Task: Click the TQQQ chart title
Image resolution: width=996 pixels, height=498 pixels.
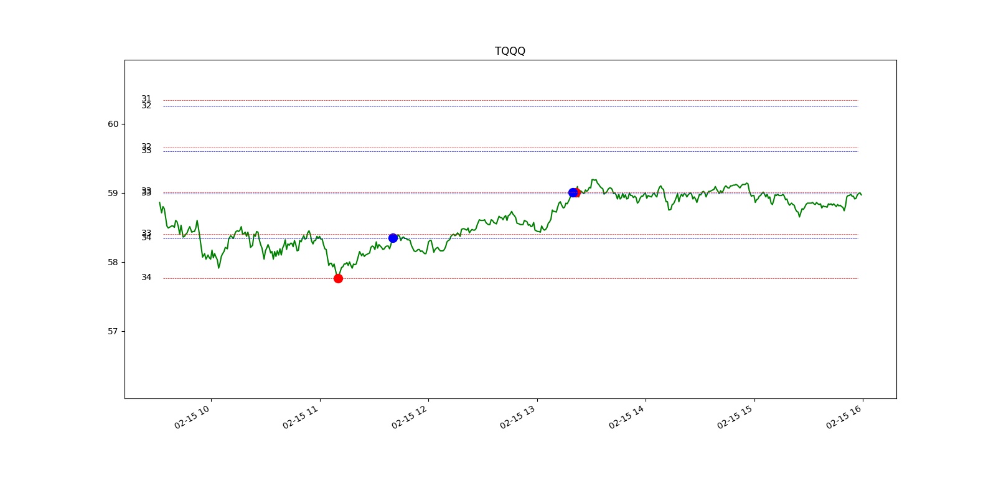Action: (510, 51)
